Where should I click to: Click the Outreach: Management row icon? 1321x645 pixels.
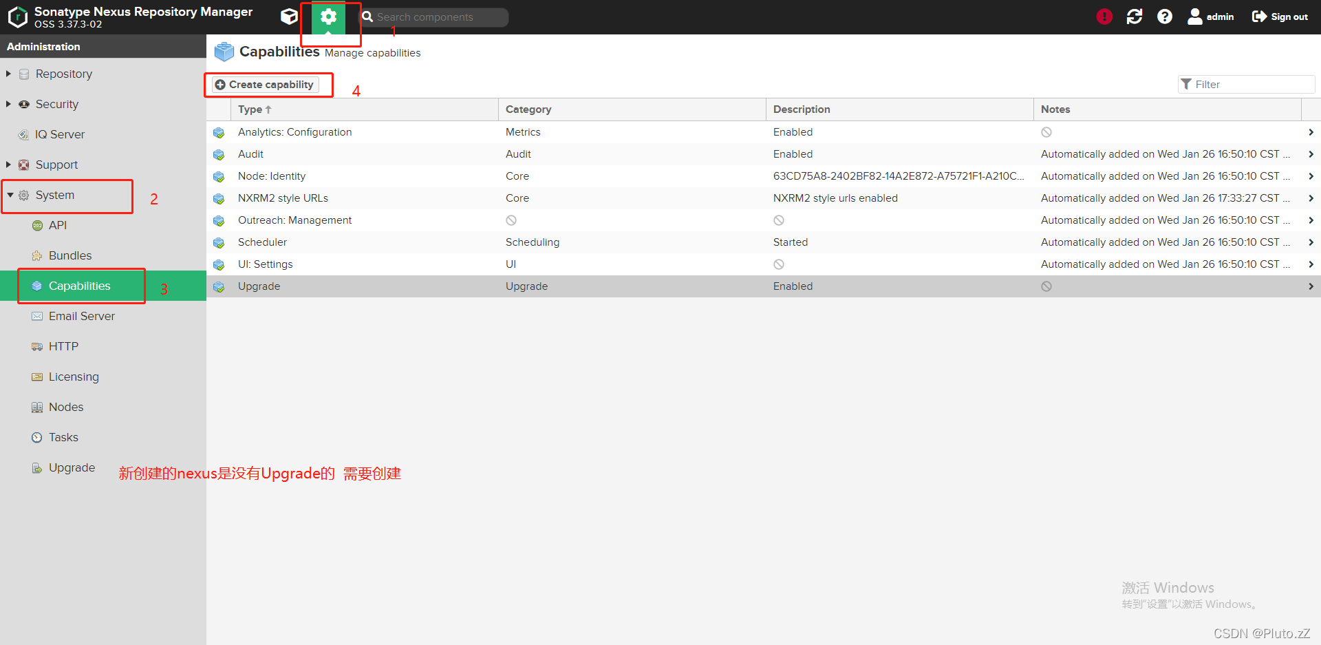tap(219, 221)
